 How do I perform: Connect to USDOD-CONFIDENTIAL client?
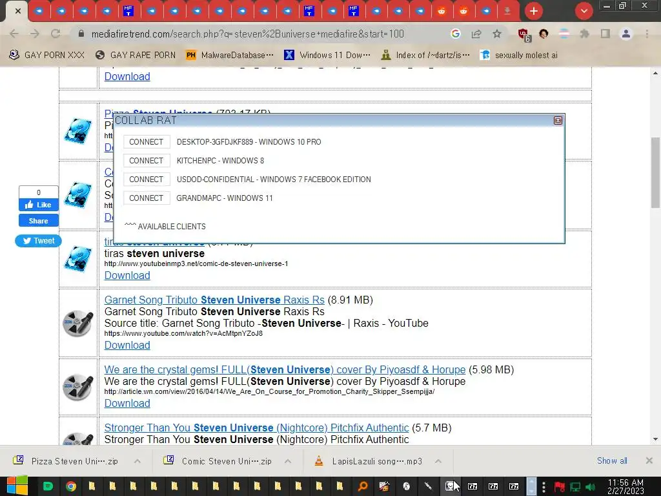pos(147,180)
